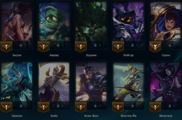Click Zilean's gold mastery badge icon
The width and height of the screenshot is (182, 120).
[x=6, y=107]
